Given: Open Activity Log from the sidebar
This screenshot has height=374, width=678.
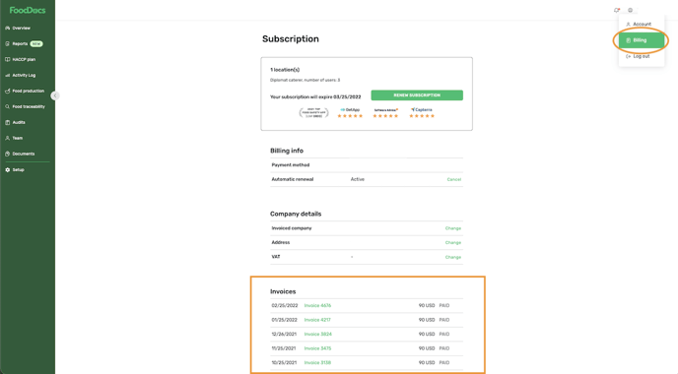Looking at the screenshot, I should [x=24, y=75].
